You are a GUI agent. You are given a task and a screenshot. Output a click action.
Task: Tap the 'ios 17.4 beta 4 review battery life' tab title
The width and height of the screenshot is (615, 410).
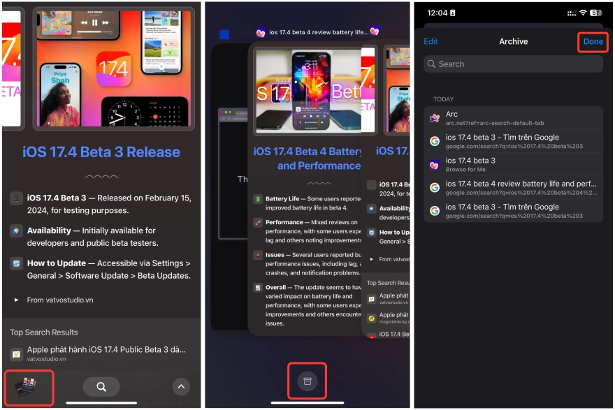[312, 33]
